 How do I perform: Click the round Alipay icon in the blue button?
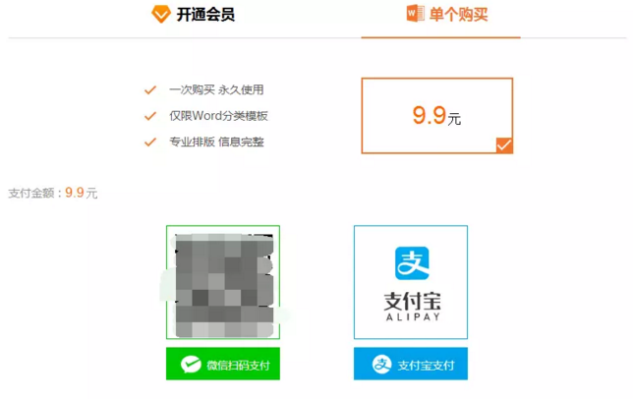[381, 365]
